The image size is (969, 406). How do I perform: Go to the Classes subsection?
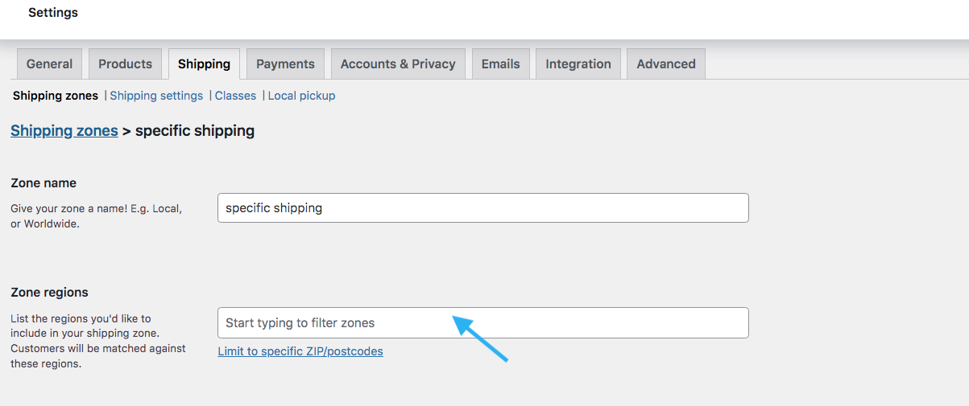[x=235, y=96]
